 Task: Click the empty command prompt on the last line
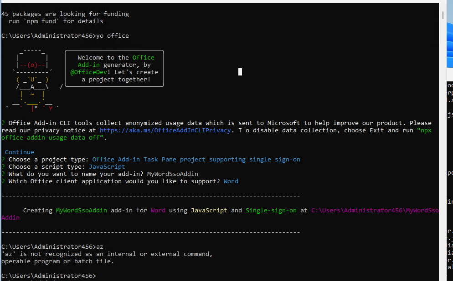coord(48,276)
